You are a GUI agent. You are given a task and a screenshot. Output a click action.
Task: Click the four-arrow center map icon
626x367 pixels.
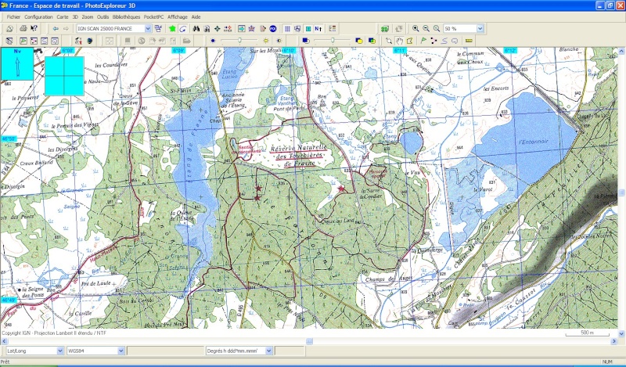[x=218, y=29]
